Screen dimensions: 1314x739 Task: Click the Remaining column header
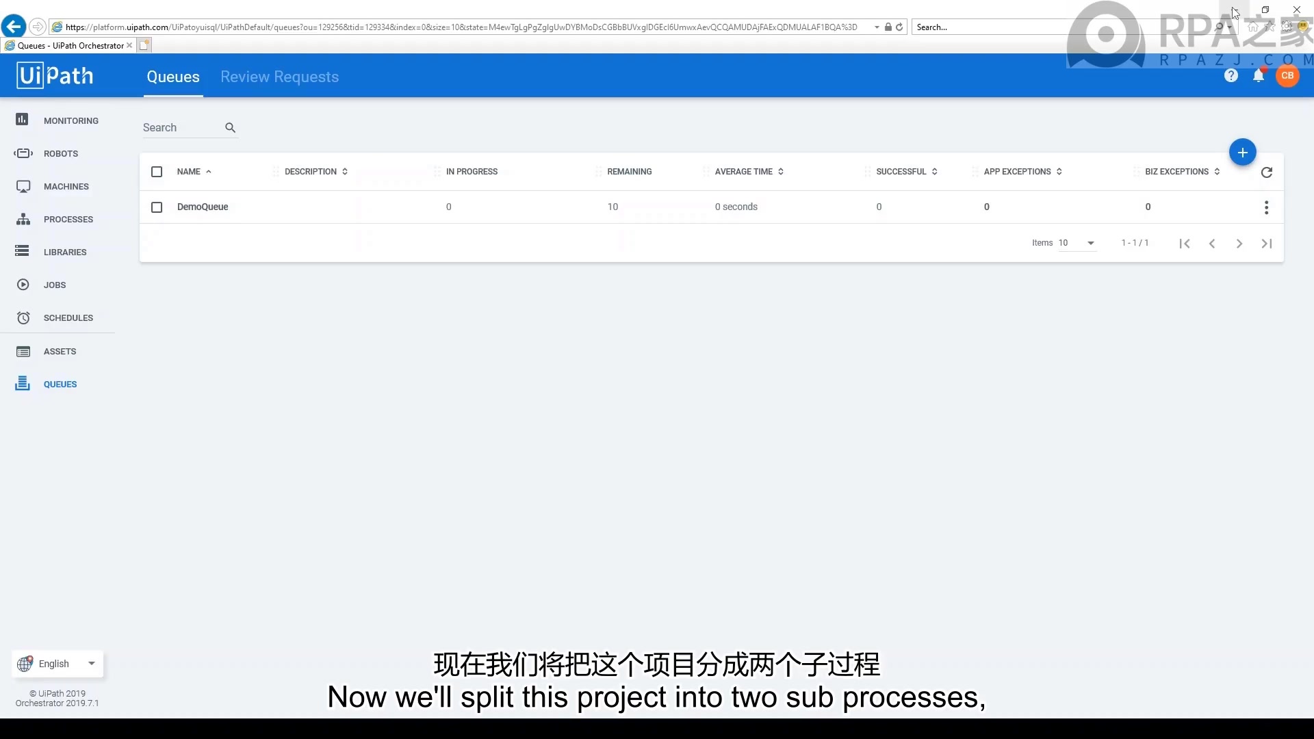click(x=629, y=172)
